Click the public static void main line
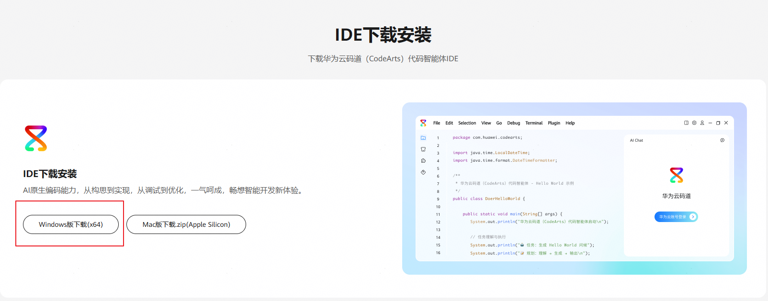 point(512,214)
